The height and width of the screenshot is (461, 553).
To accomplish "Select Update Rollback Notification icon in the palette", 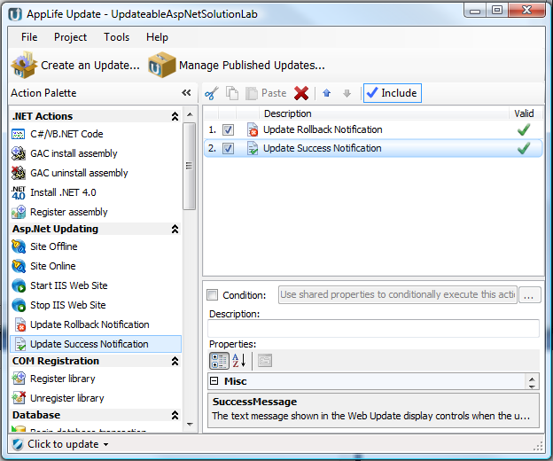I will 20,324.
